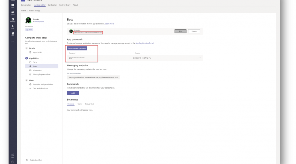296x164 pixels.
Task: Click Delete PoshBot trash link
Action: [x=34, y=160]
